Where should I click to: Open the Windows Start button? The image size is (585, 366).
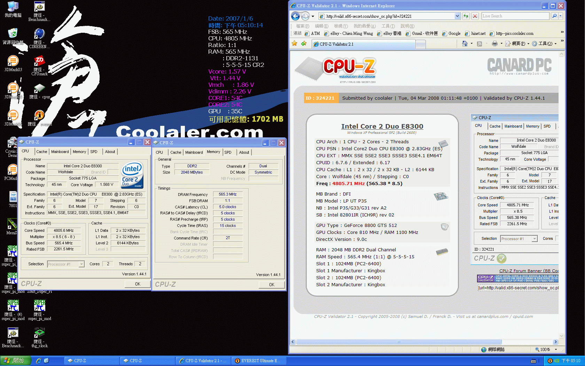point(15,361)
